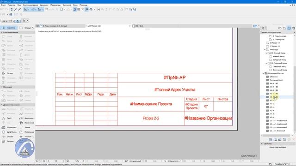The height and width of the screenshot is (166, 296).
Task: Click the Undo icon in toolbar
Action: 2,9
